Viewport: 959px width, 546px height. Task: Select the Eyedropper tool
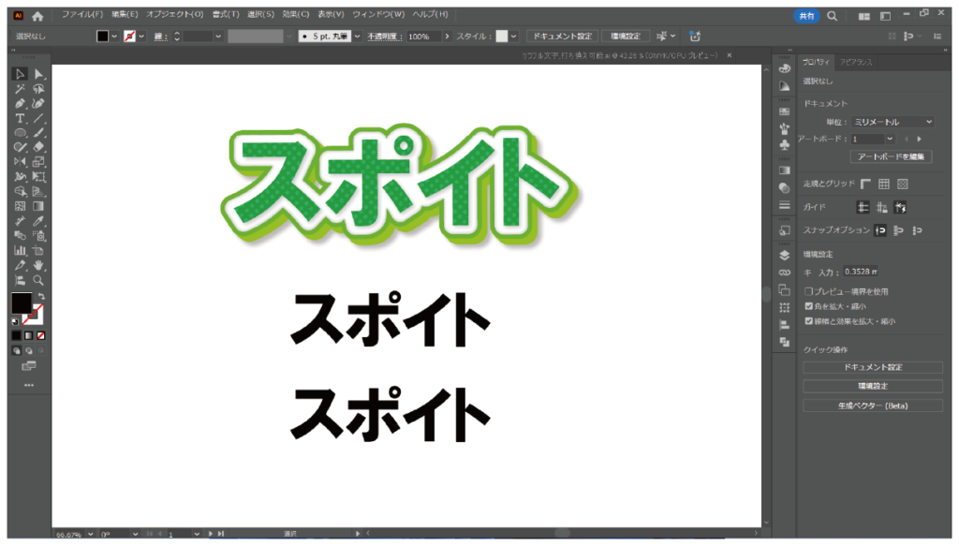tap(38, 221)
